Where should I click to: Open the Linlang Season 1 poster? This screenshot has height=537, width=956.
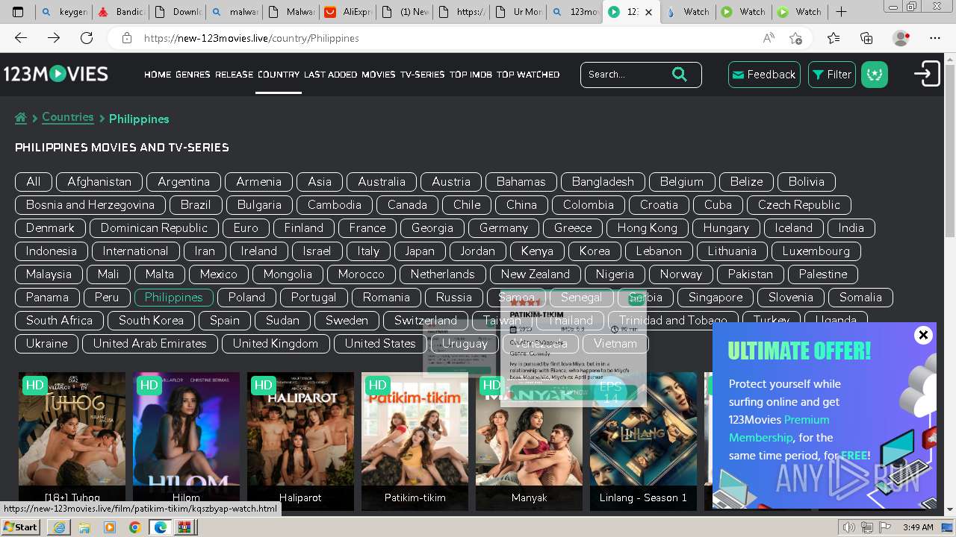click(x=643, y=440)
